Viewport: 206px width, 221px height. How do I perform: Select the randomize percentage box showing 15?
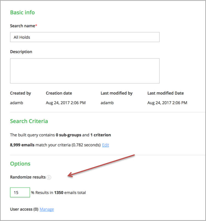click(20, 192)
